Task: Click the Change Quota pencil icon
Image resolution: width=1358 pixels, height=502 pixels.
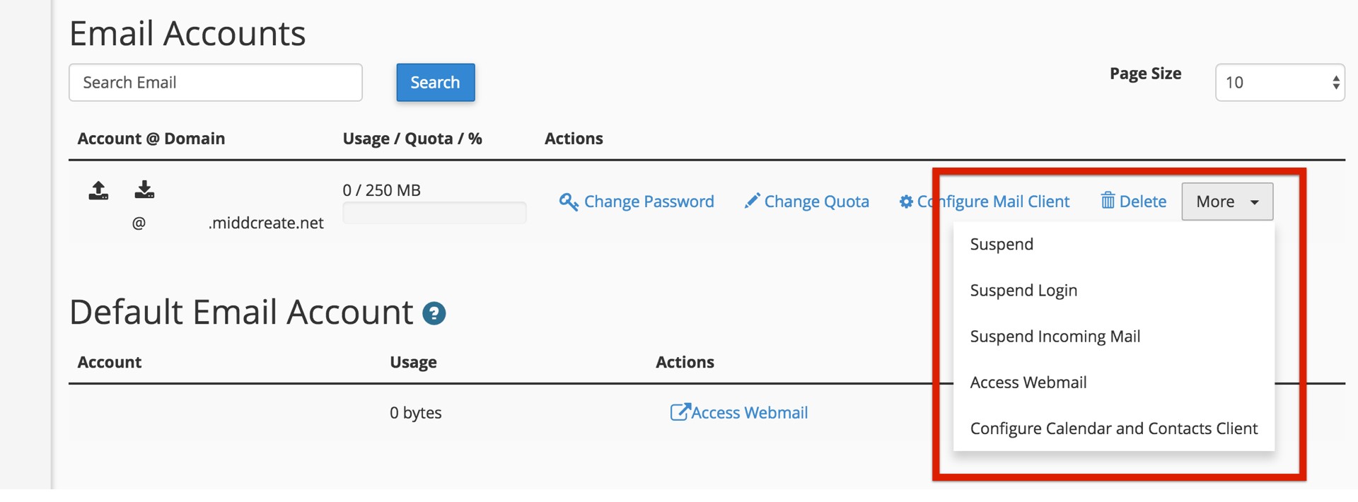Action: [x=752, y=202]
